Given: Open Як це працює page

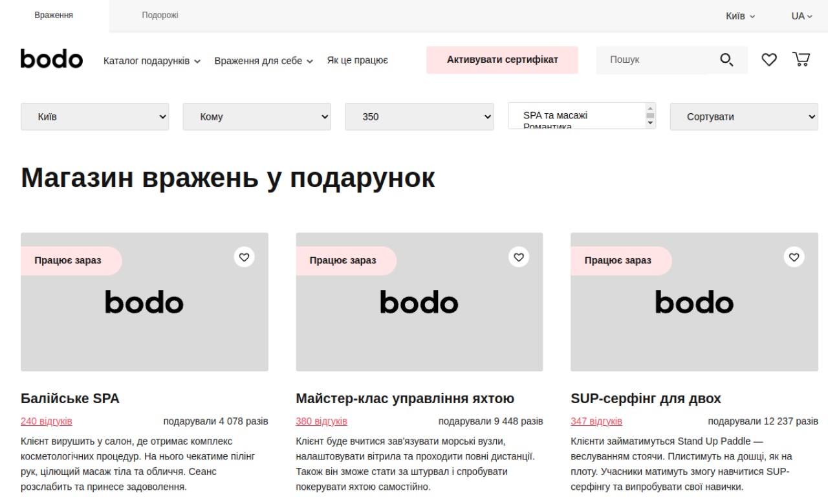Looking at the screenshot, I should tap(357, 60).
